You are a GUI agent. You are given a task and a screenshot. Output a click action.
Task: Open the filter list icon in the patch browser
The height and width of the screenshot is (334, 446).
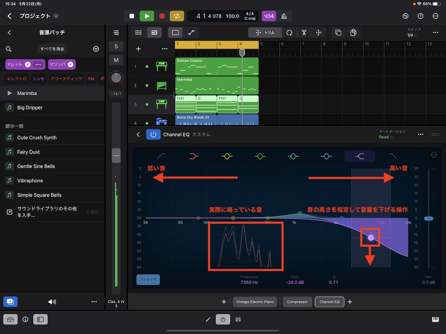96,49
